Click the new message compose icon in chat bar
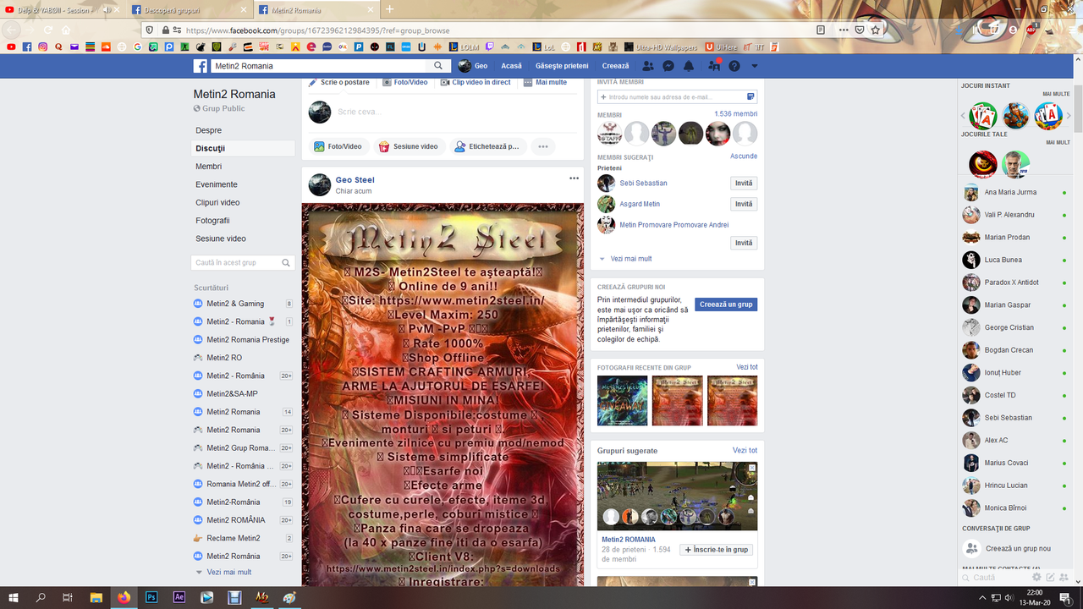This screenshot has width=1083, height=609. [1050, 577]
